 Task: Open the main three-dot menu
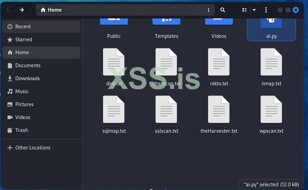coord(266,10)
